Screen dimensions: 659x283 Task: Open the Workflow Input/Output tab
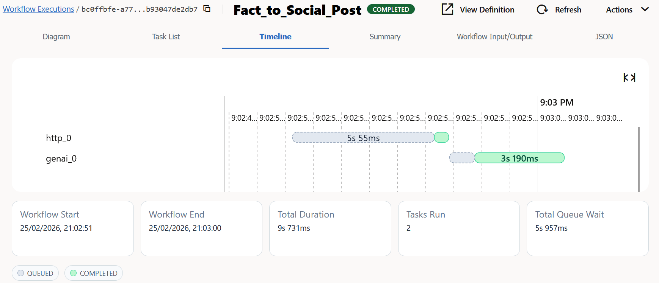[494, 37]
